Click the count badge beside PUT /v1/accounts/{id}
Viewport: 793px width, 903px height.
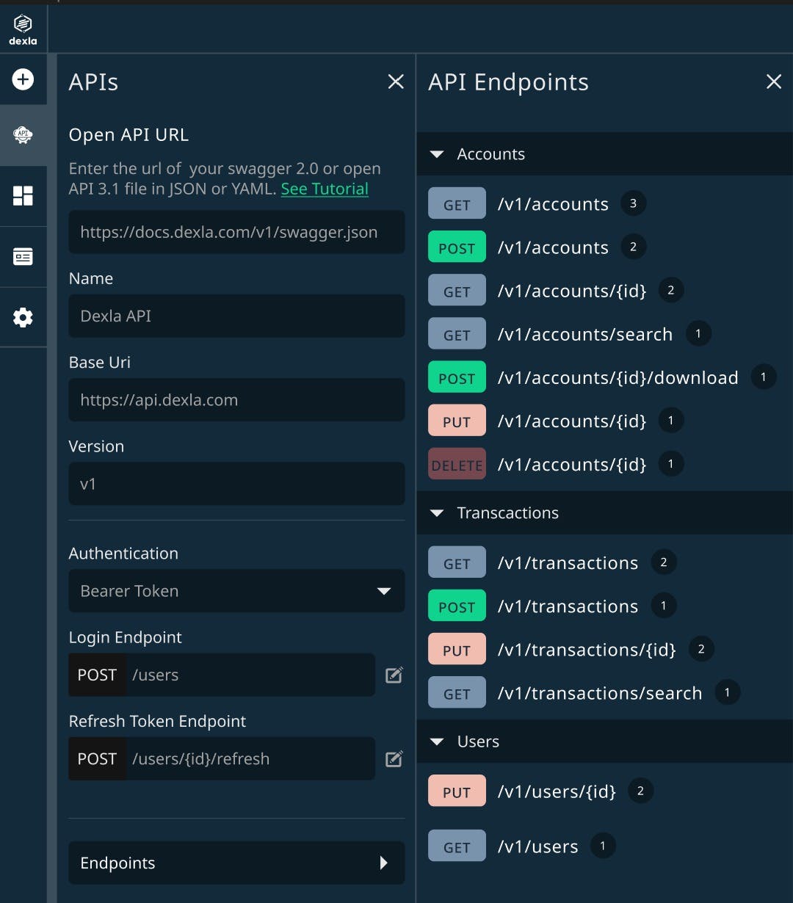670,420
